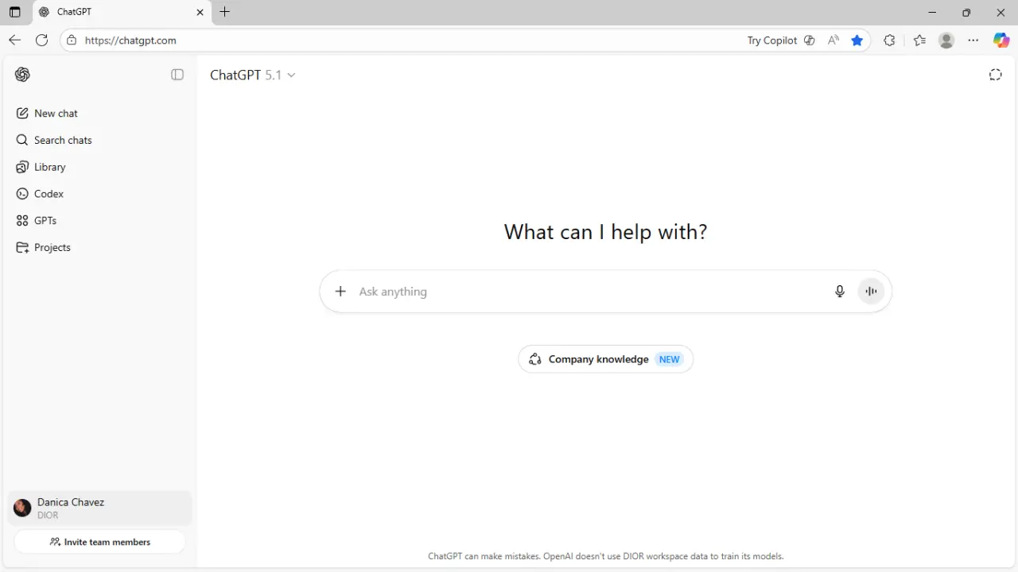Open the Copilot sidebar icon
Screen dimensions: 1018x572
[x=1001, y=41]
